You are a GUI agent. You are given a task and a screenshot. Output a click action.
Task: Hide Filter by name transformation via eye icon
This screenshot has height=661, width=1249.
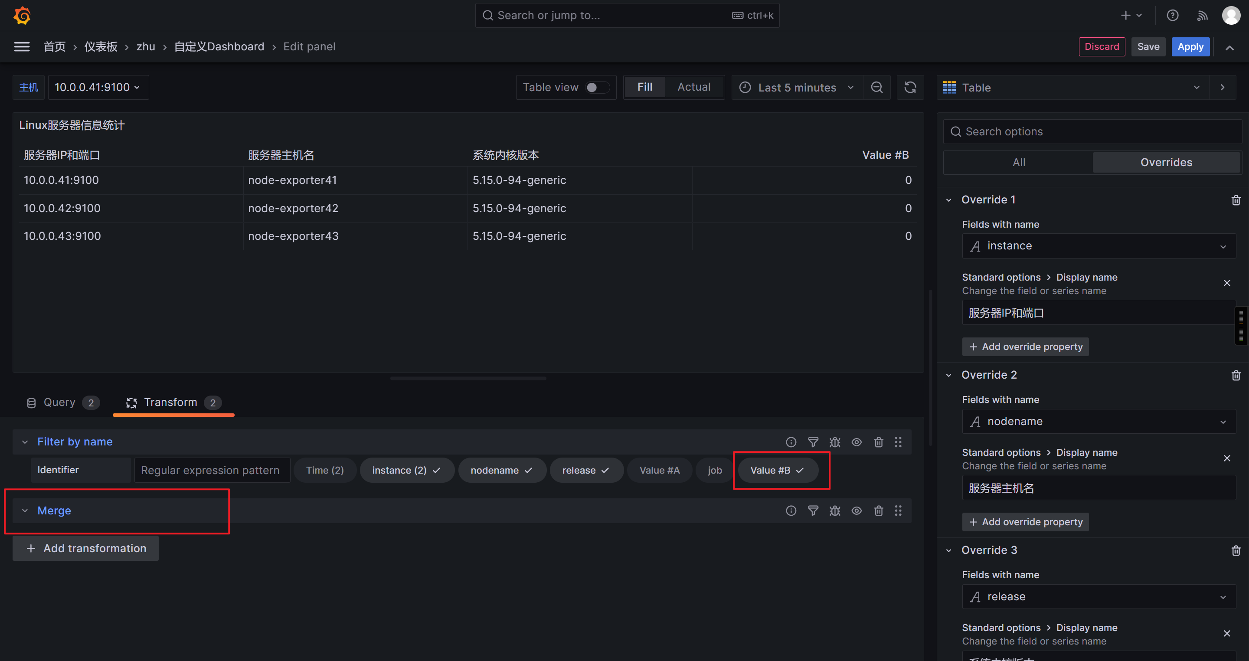(x=857, y=442)
